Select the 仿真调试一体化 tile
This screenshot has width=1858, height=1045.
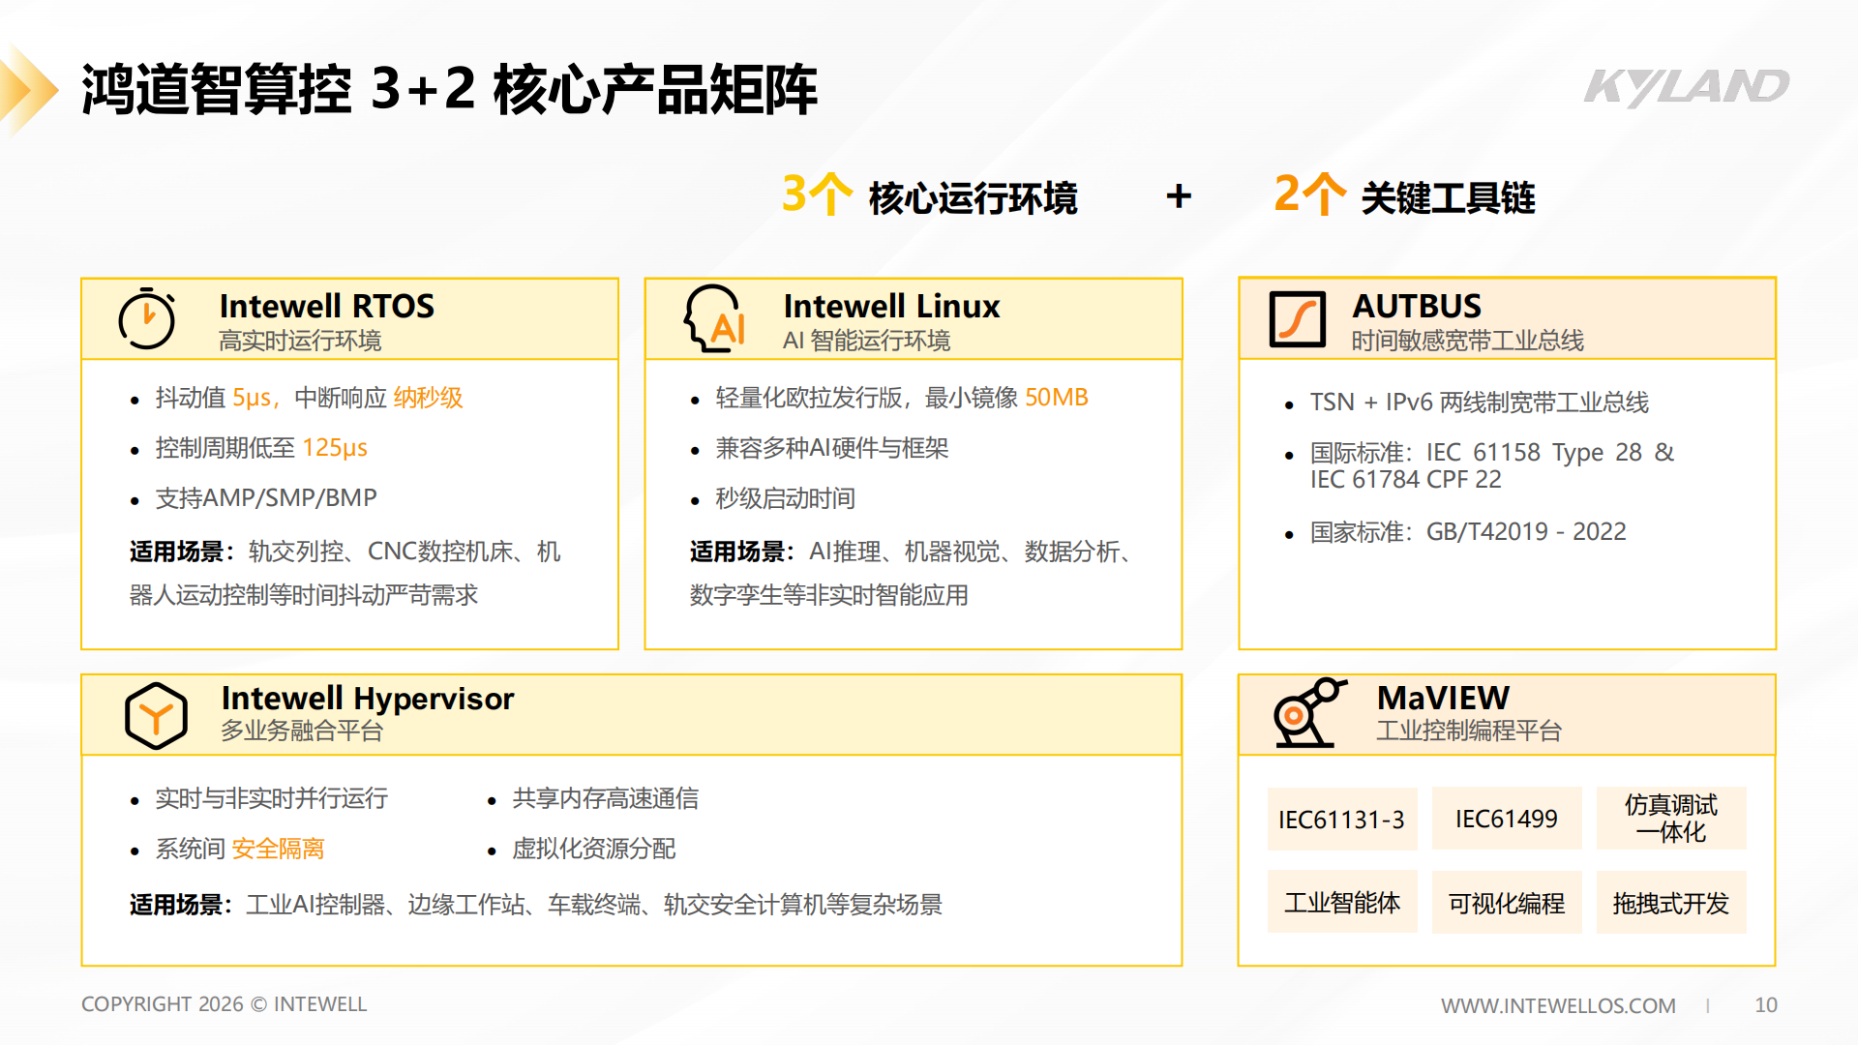(1671, 819)
